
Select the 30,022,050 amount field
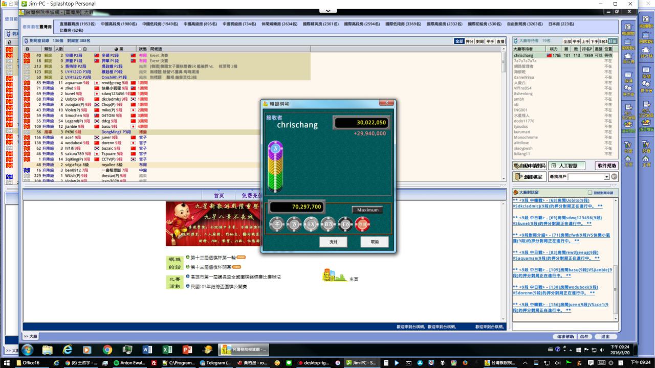pos(361,123)
